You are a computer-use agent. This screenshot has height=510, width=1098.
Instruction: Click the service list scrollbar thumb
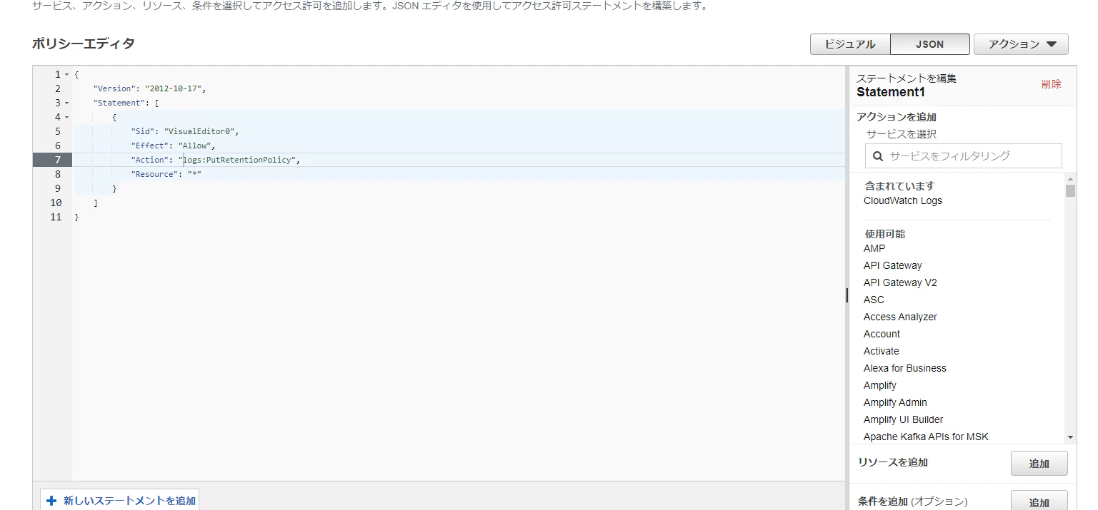(x=1070, y=190)
